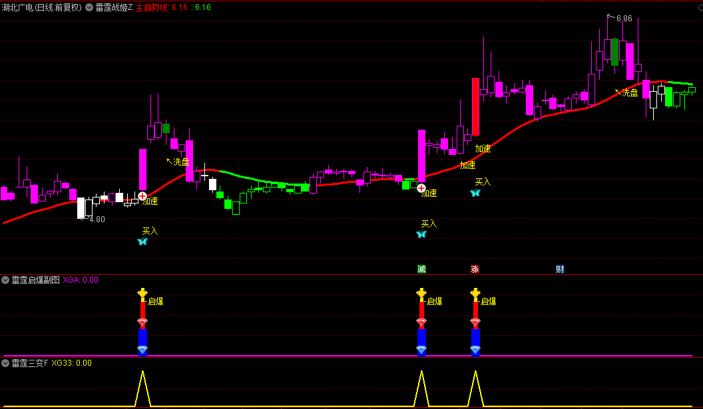Viewport: 703px width, 409px height.
Task: Click the leftmost yellow spike in 雷霆三变F
Action: pos(142,388)
